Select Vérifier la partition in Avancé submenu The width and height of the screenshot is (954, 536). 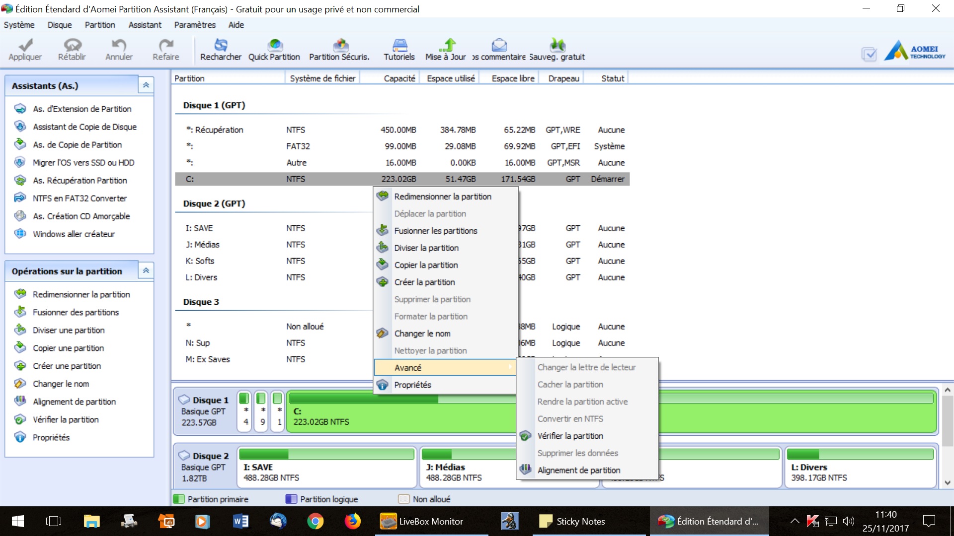[587, 436]
